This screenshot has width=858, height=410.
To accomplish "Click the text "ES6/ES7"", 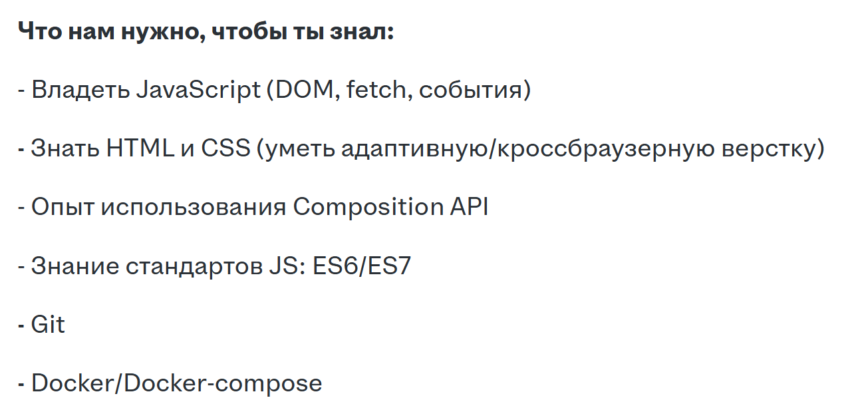I will pos(362,266).
